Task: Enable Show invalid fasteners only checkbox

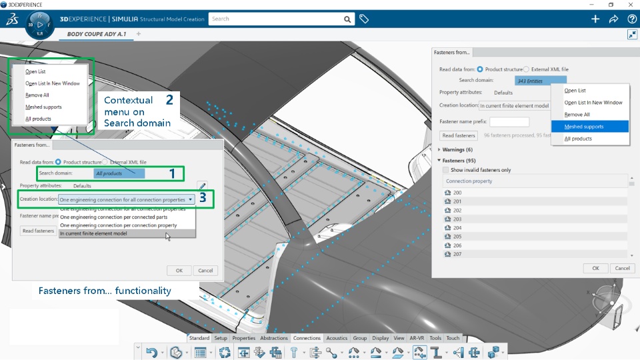Action: (x=446, y=170)
